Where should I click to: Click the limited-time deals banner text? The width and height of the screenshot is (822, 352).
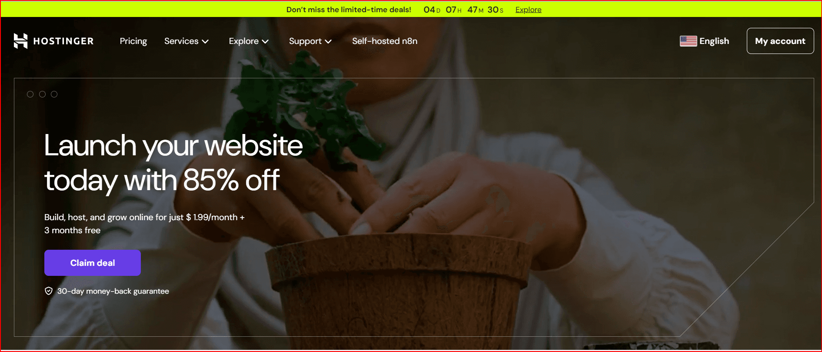pyautogui.click(x=349, y=10)
